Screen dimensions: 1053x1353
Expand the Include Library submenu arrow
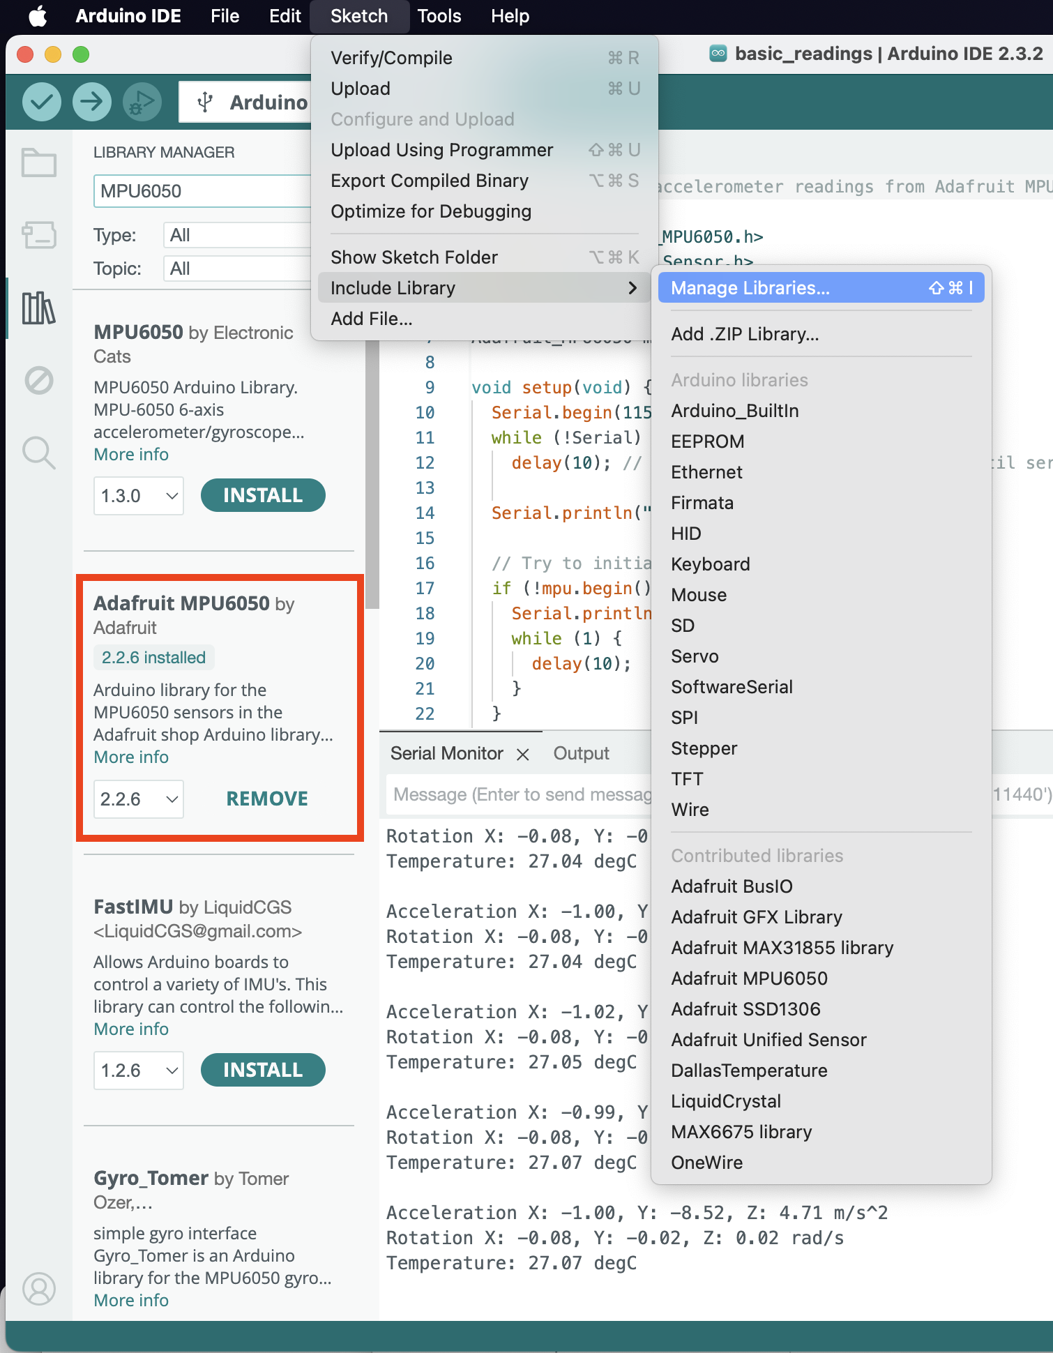click(x=632, y=288)
